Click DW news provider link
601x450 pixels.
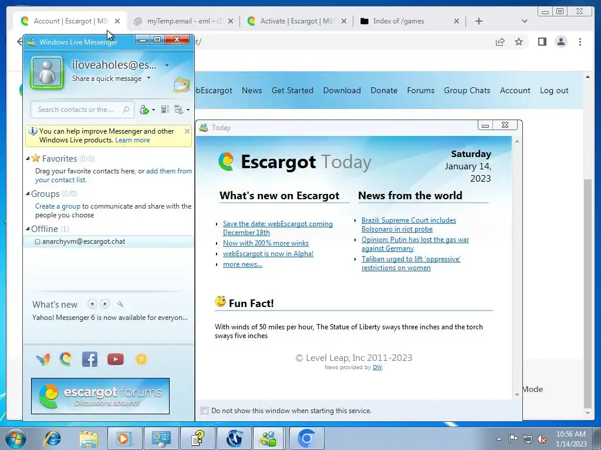(377, 367)
